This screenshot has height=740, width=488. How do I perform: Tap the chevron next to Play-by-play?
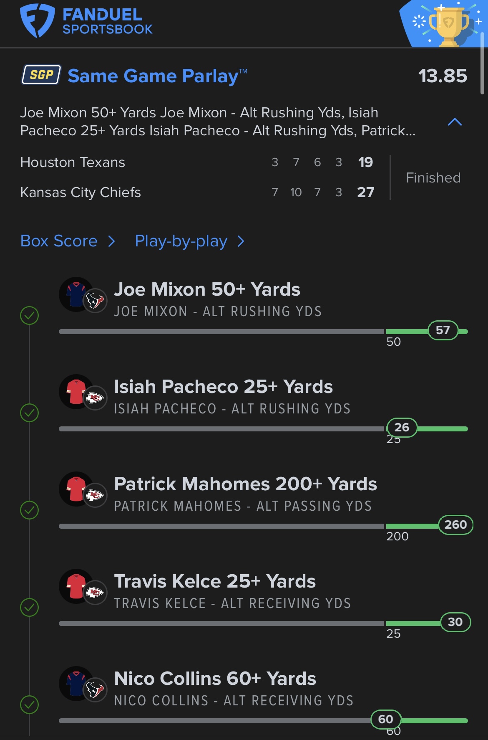pos(241,241)
